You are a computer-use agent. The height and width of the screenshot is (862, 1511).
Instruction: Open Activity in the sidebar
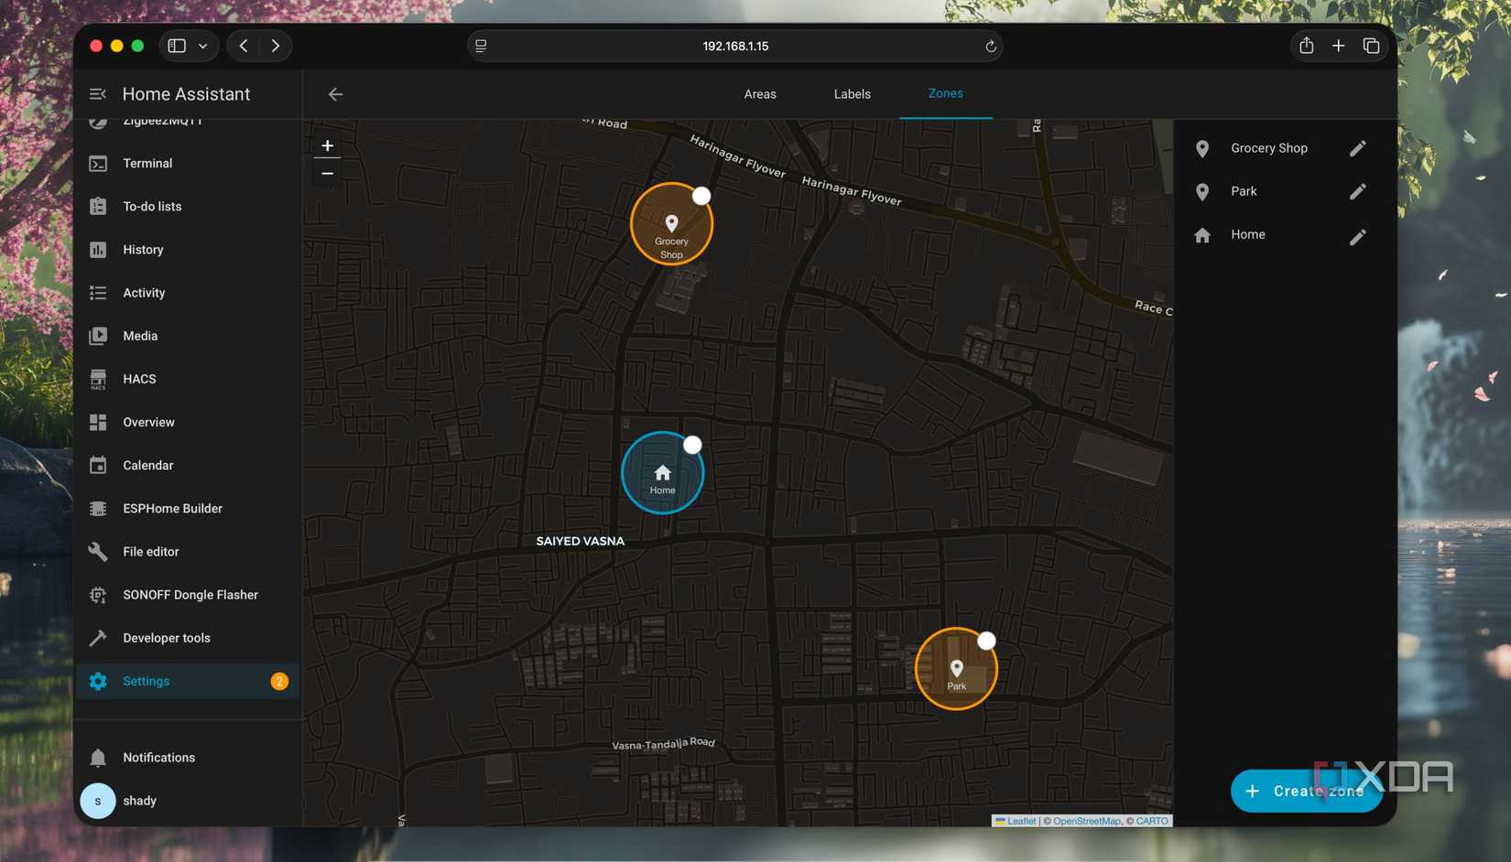(187, 293)
